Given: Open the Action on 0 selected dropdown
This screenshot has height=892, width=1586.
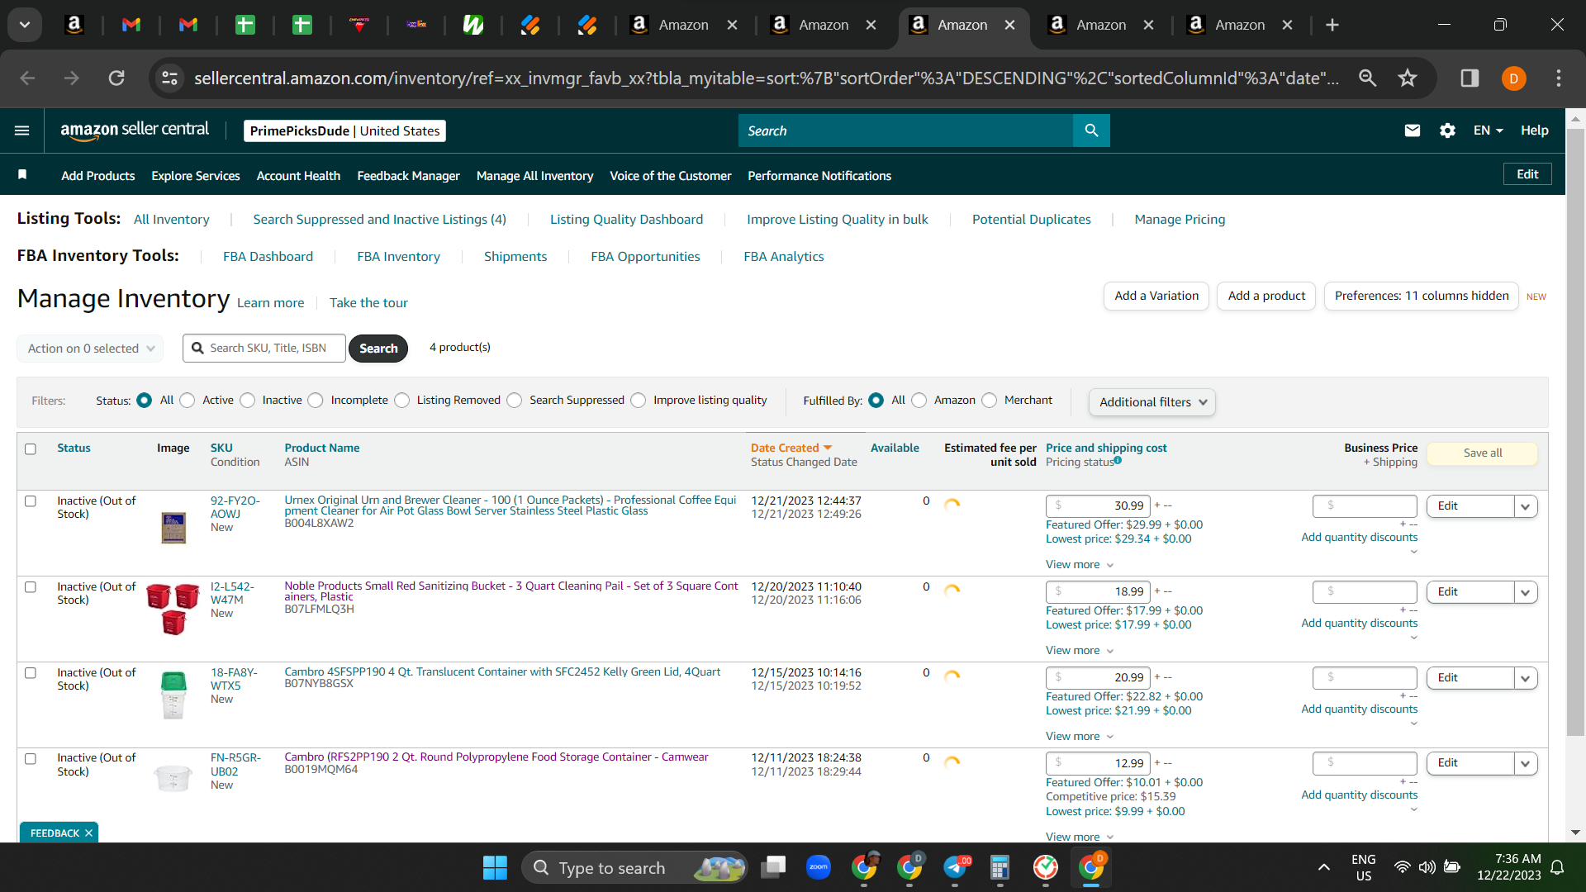Looking at the screenshot, I should (x=90, y=349).
